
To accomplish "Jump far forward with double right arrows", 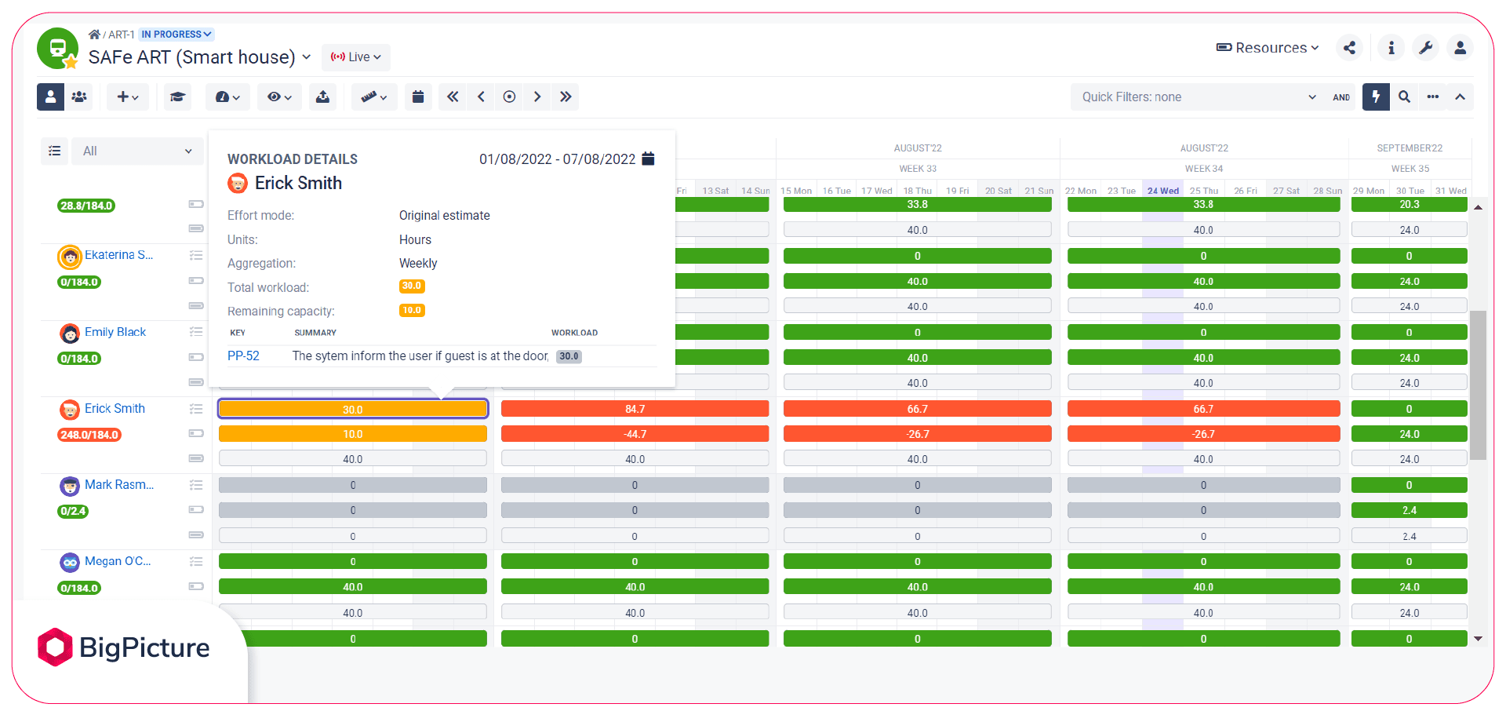I will pos(566,97).
